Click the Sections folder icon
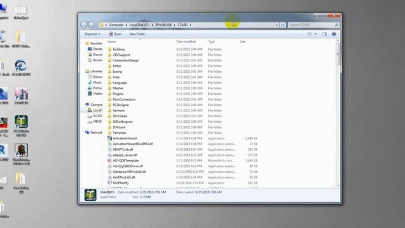 (x=109, y=110)
